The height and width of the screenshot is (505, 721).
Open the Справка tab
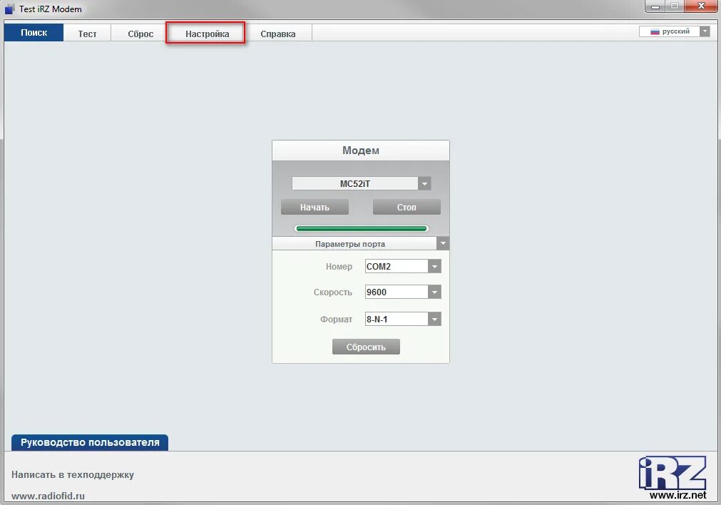tap(277, 34)
